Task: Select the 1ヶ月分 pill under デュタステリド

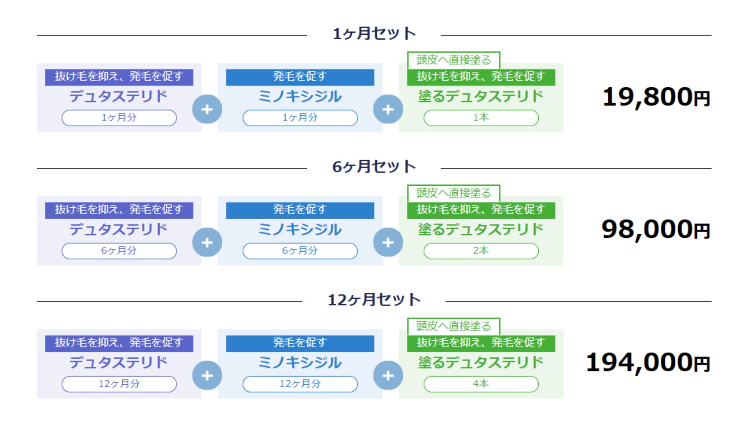Action: pos(119,118)
